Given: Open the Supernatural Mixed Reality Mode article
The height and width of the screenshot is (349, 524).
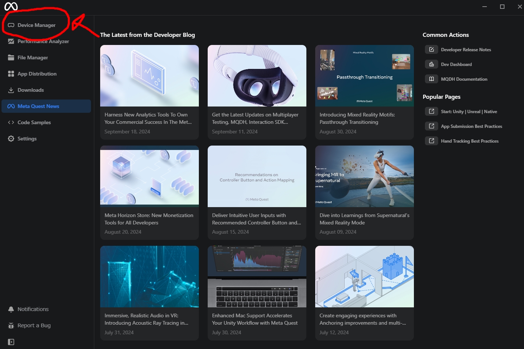Looking at the screenshot, I should (x=364, y=219).
